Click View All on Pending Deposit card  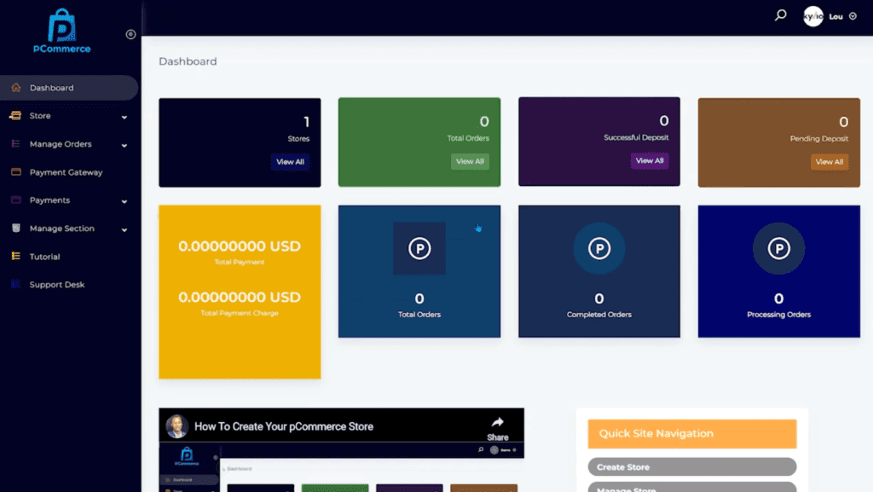[830, 162]
